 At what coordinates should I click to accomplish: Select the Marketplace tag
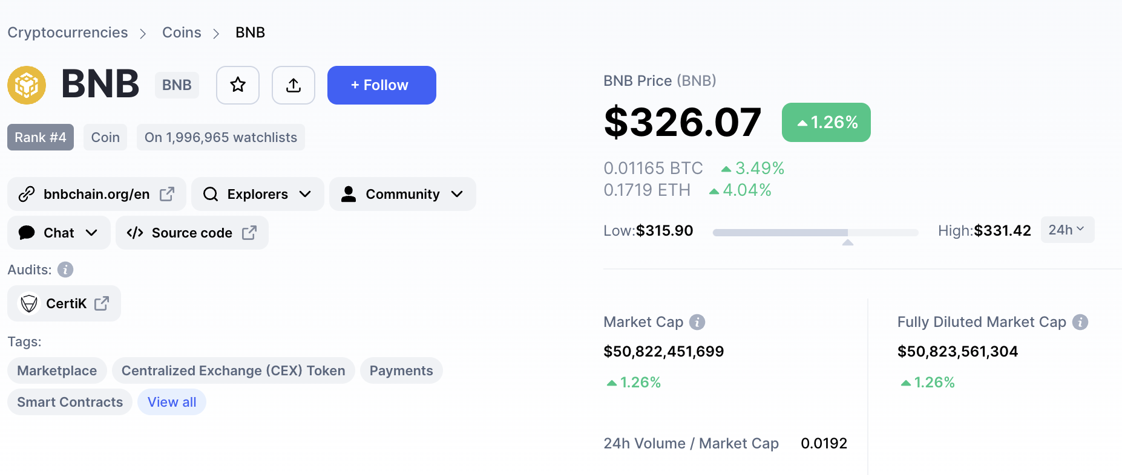click(x=57, y=371)
